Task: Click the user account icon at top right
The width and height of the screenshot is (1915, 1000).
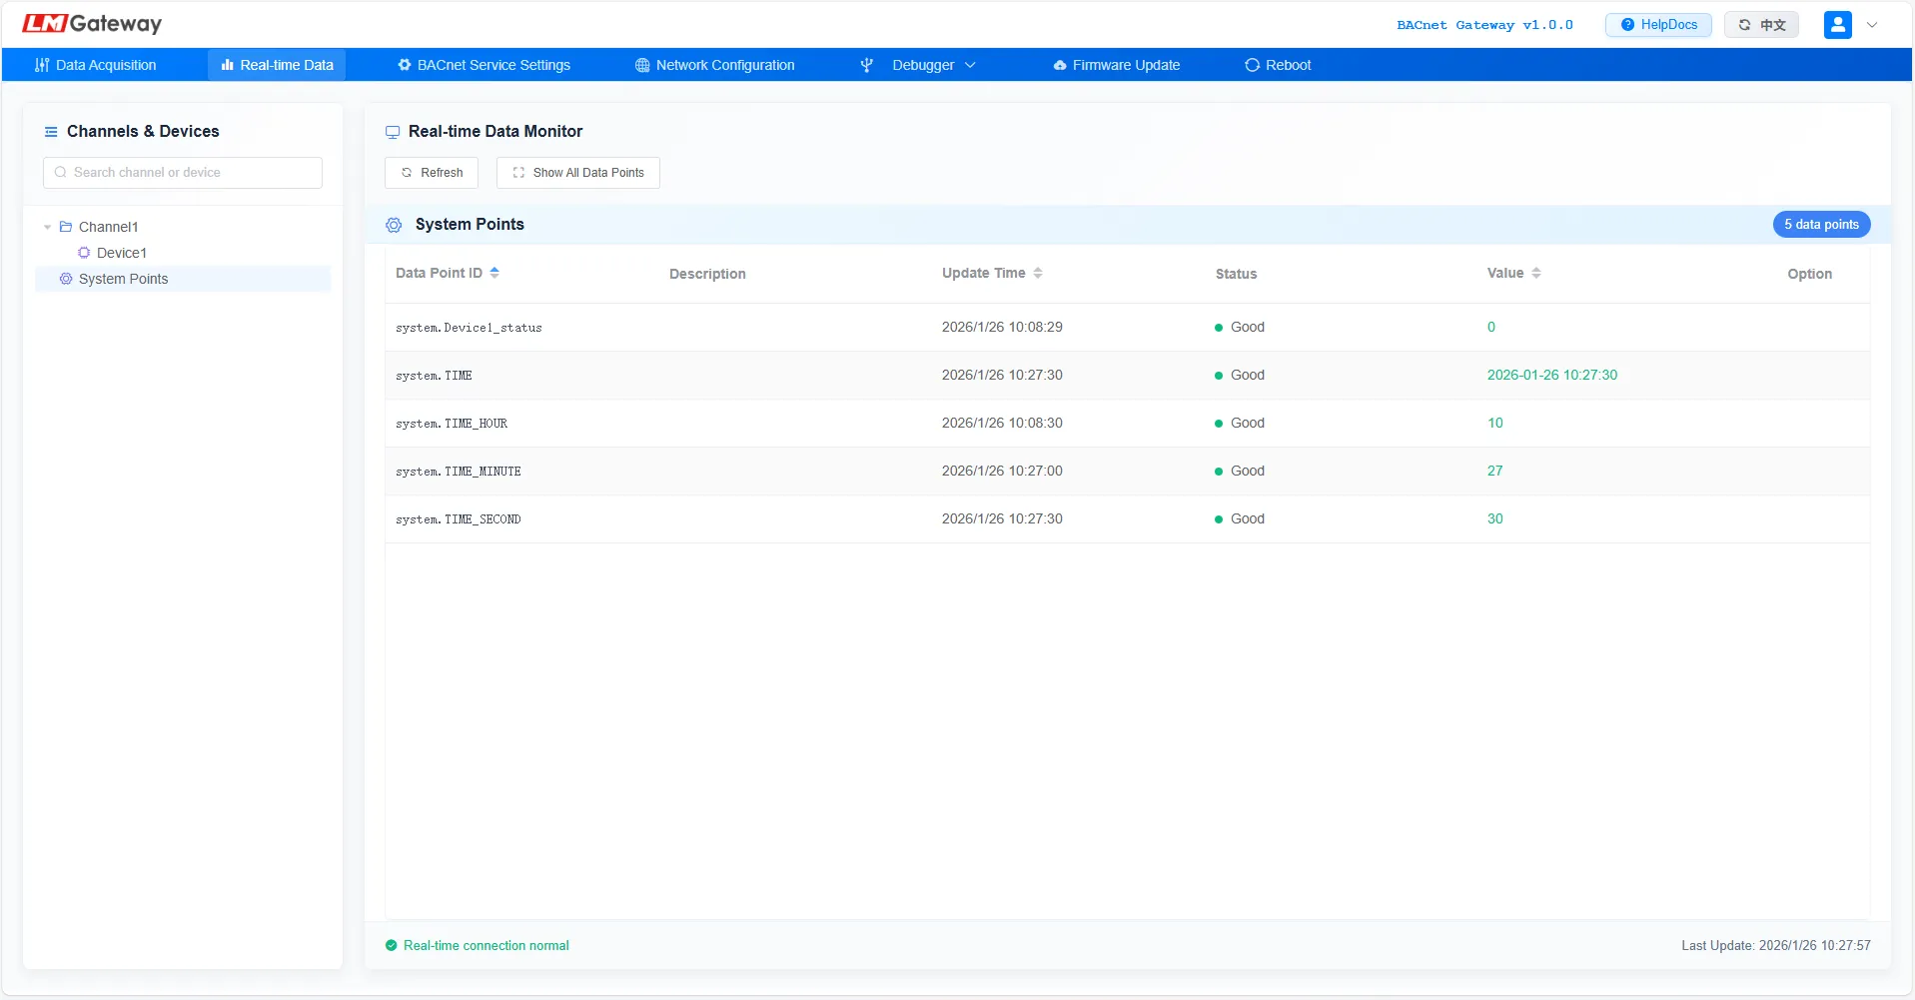Action: (1838, 24)
